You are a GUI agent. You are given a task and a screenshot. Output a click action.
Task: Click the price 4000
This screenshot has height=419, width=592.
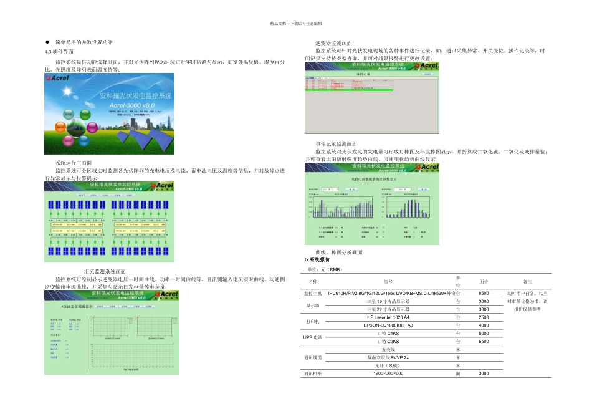pos(484,325)
